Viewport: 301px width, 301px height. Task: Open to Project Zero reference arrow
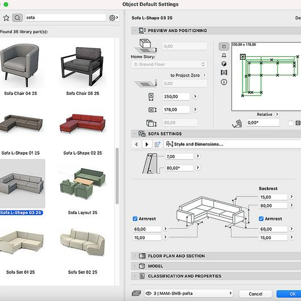click(x=204, y=75)
